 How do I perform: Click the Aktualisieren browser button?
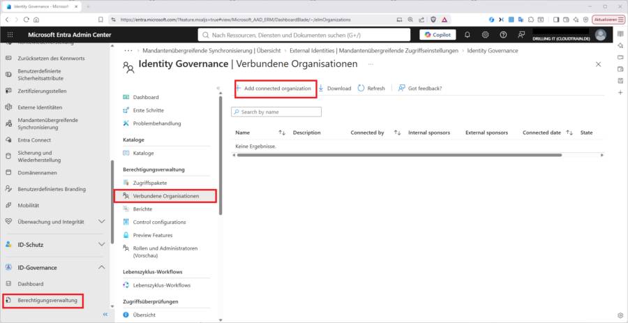point(608,20)
